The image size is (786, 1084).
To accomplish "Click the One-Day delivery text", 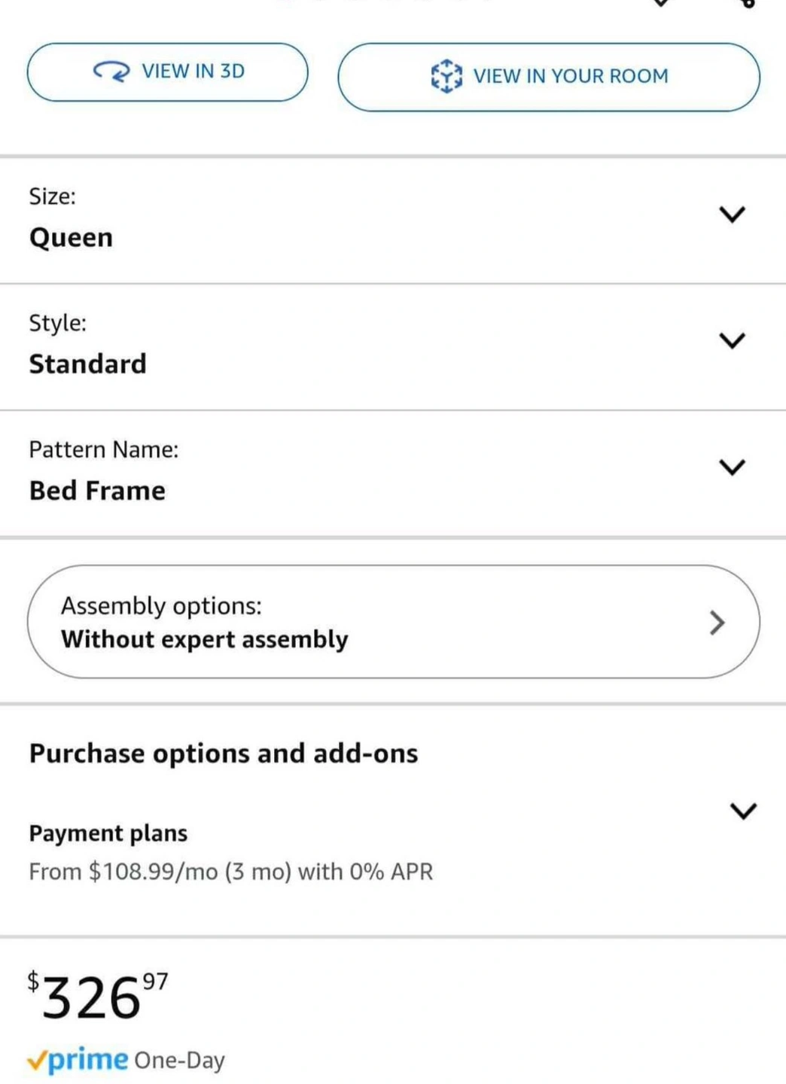I will [180, 1061].
